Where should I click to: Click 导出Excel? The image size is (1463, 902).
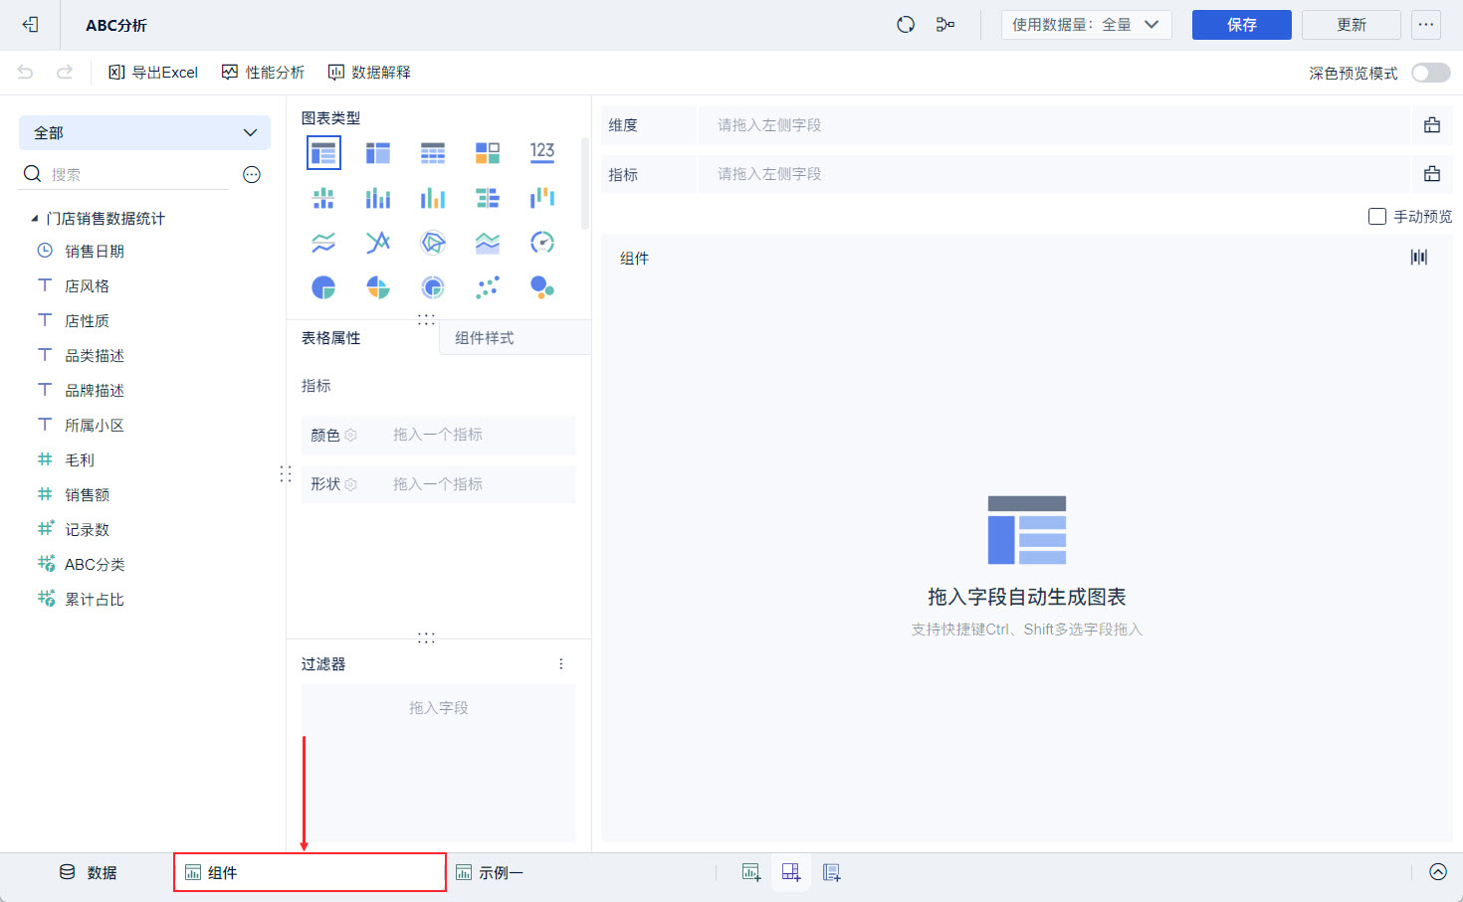pos(153,73)
